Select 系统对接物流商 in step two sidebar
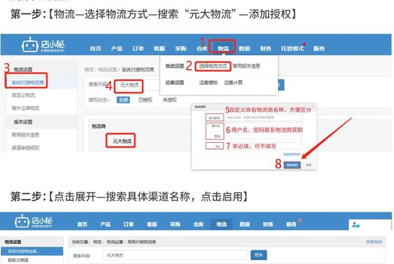The width and height of the screenshot is (394, 264). [32, 251]
